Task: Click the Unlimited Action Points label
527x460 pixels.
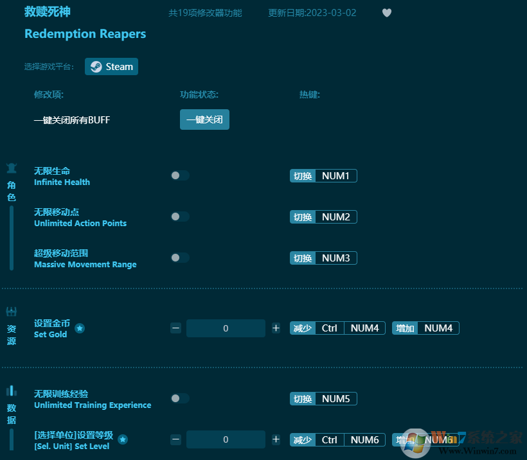Action: [x=80, y=223]
